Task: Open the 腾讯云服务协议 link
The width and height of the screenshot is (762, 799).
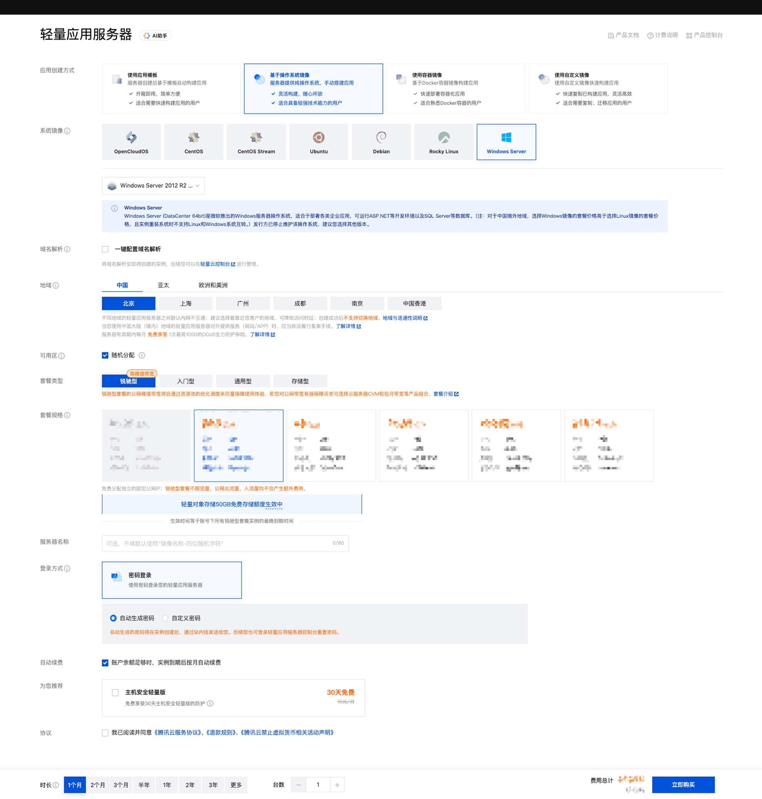Action: pyautogui.click(x=178, y=732)
